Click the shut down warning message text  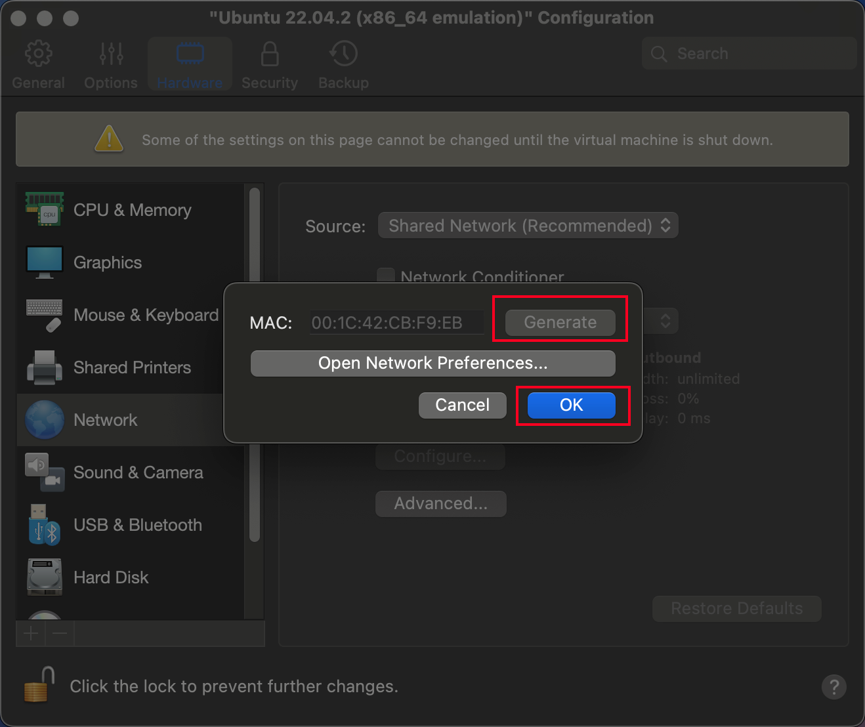click(457, 140)
